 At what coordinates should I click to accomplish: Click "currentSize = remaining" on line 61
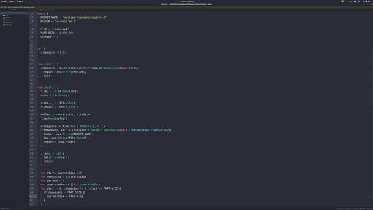pyautogui.click(x=65, y=196)
